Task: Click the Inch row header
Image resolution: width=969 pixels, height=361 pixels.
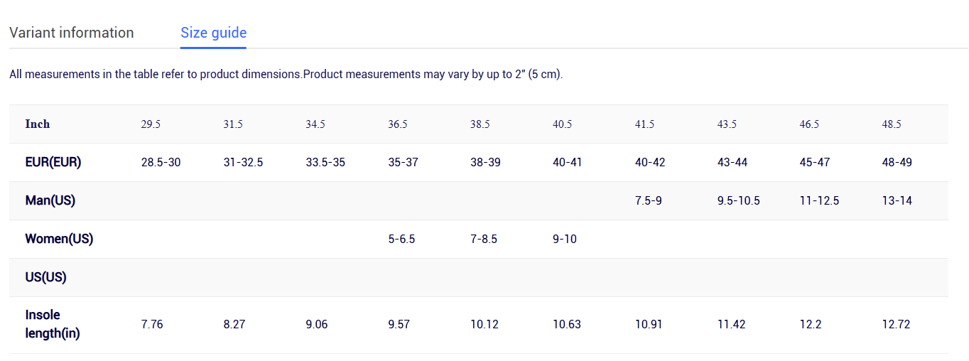Action: point(38,124)
